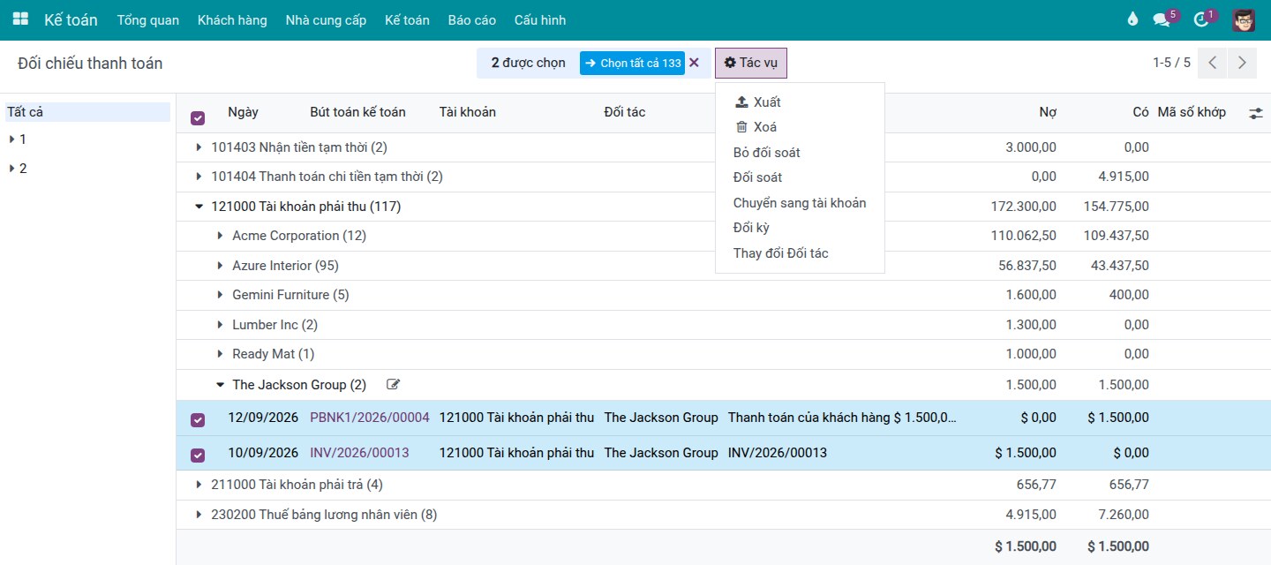The width and height of the screenshot is (1271, 565).
Task: Uncheck the INV/2026/00013 row checkbox
Action: 198,456
